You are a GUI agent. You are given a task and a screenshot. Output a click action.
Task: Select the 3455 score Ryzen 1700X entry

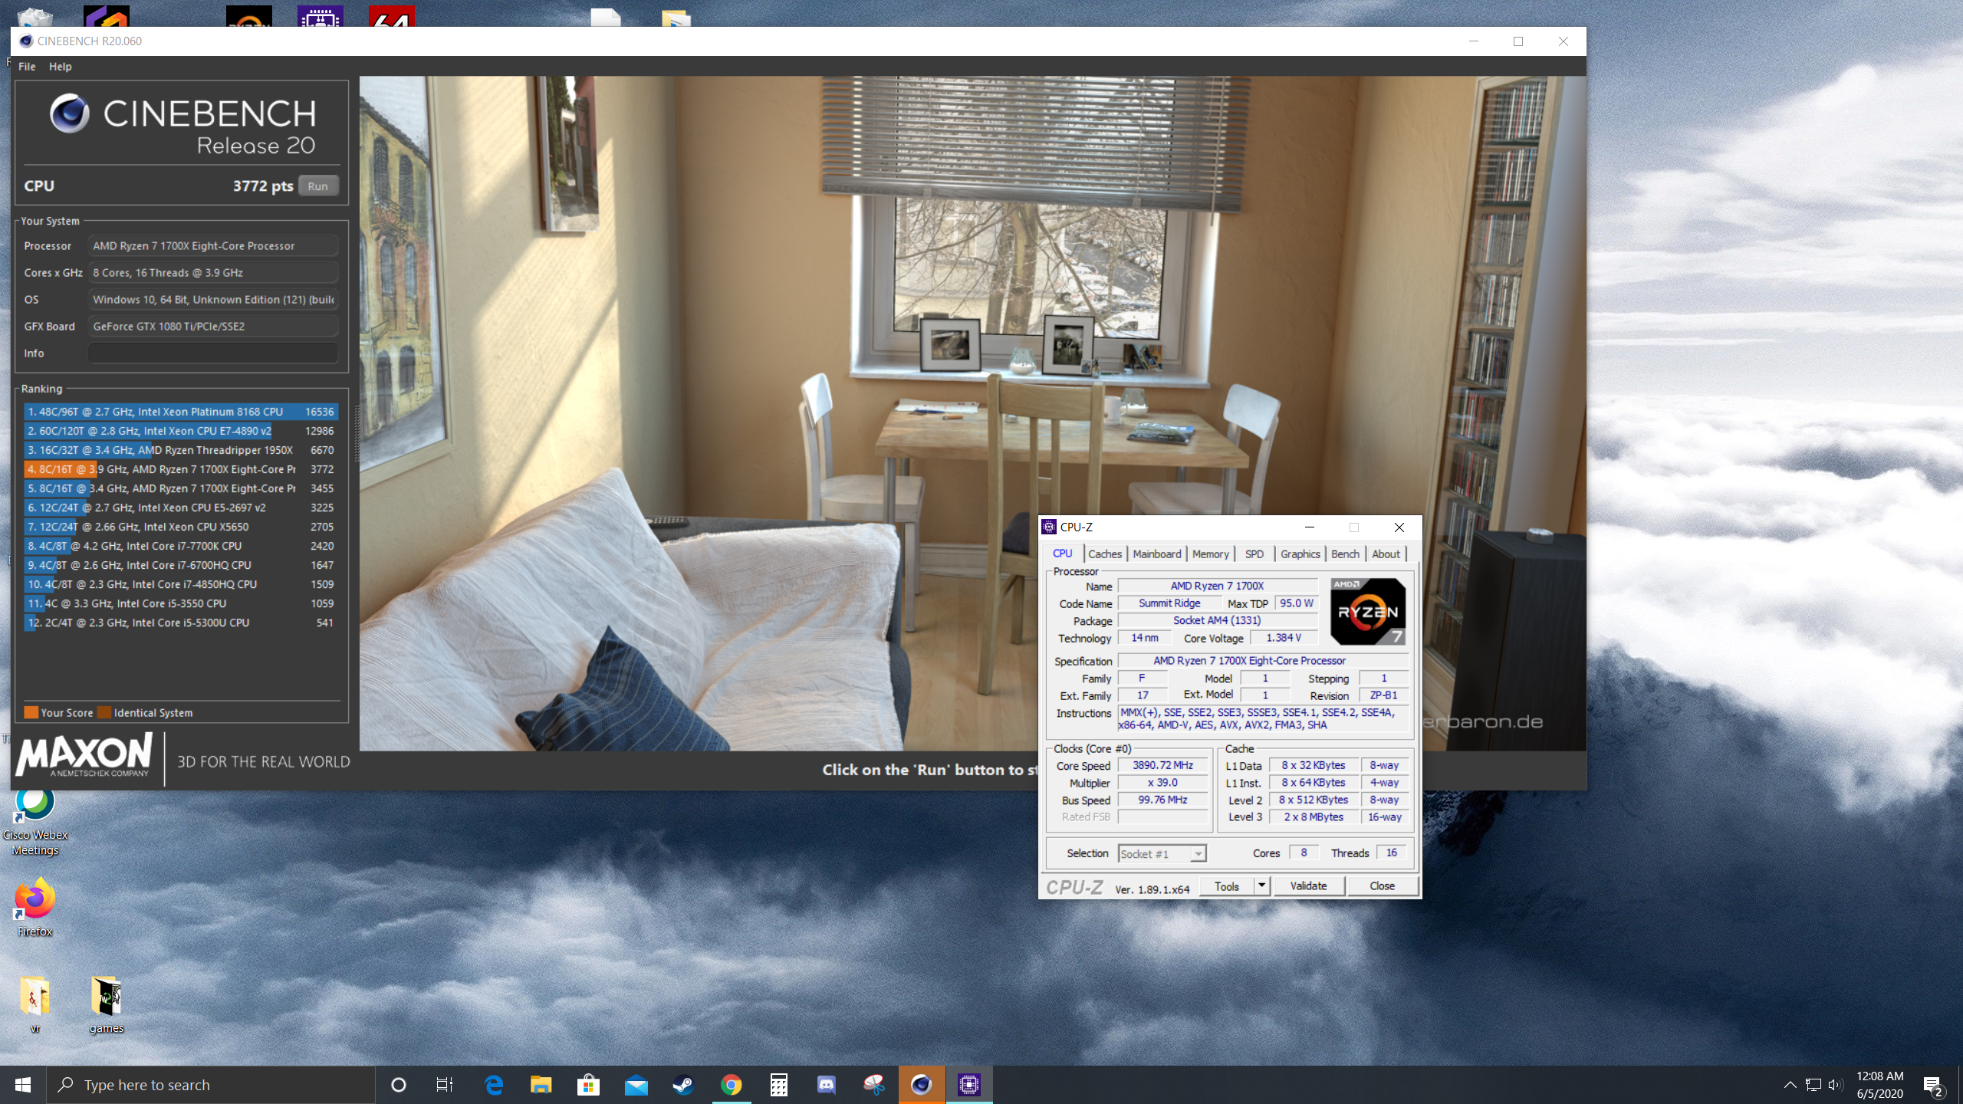[181, 488]
